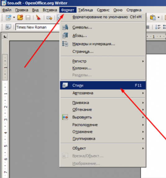This screenshot has width=166, height=178.
Task: Click the tab stop type selector on ruler
Action: tap(5, 36)
